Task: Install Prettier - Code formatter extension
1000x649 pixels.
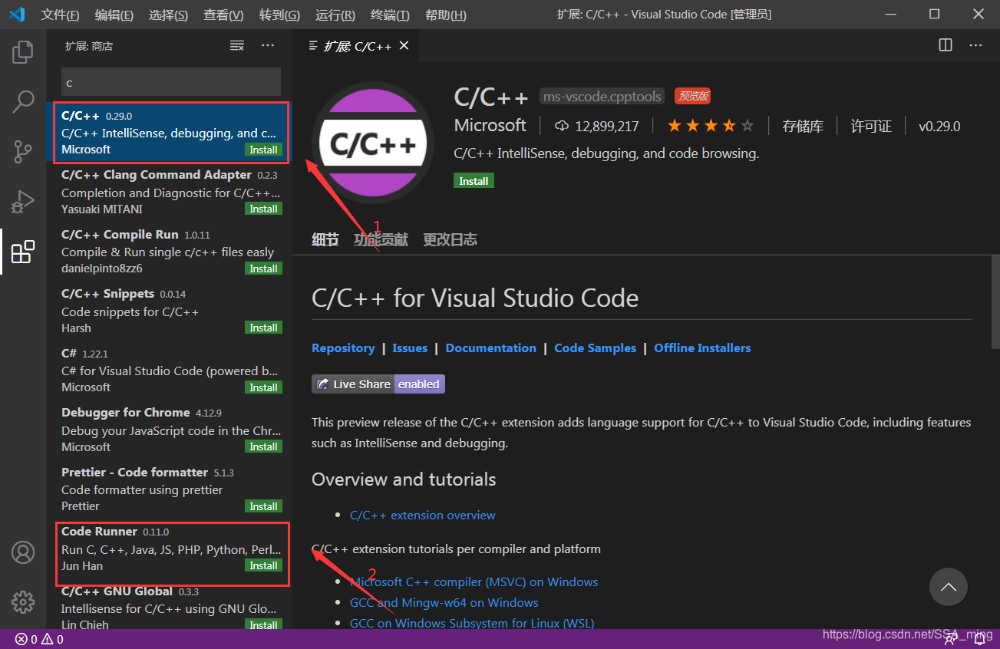Action: coord(264,506)
